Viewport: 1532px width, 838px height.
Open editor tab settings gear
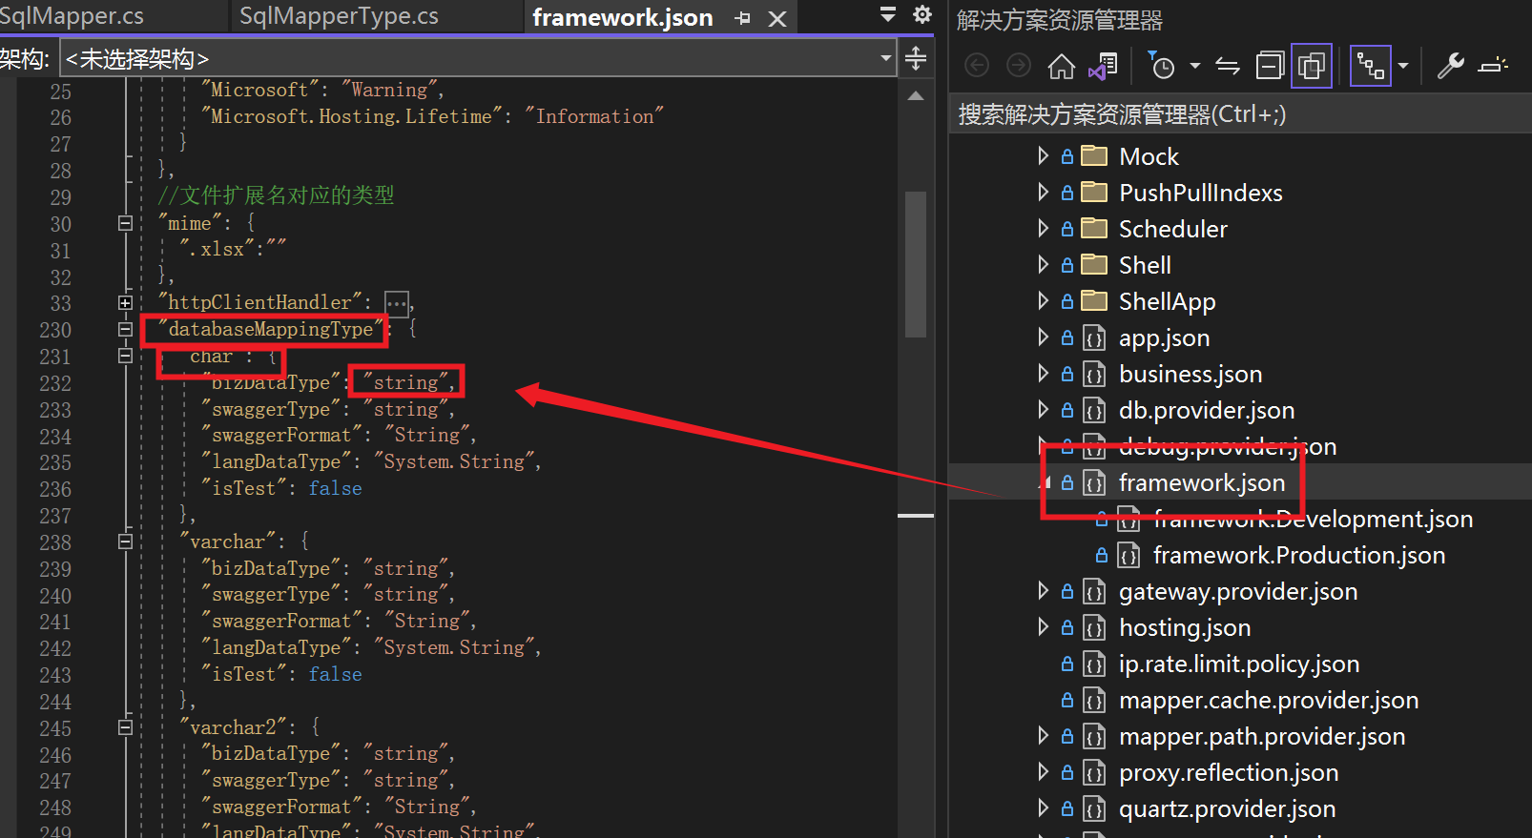click(921, 14)
